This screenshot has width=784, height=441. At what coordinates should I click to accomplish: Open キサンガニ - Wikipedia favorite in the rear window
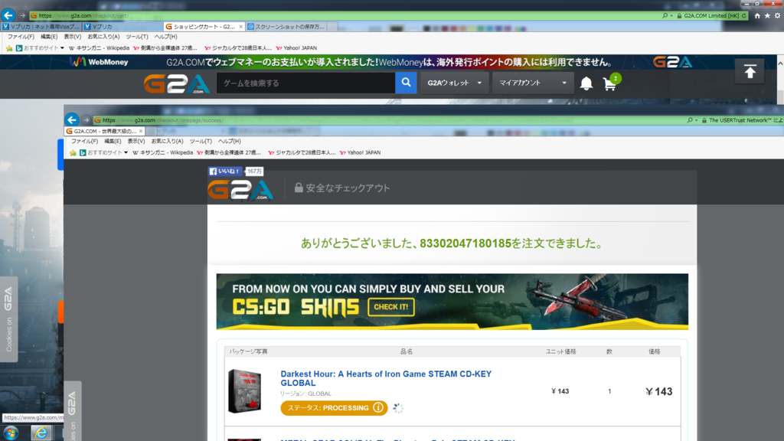pos(99,48)
